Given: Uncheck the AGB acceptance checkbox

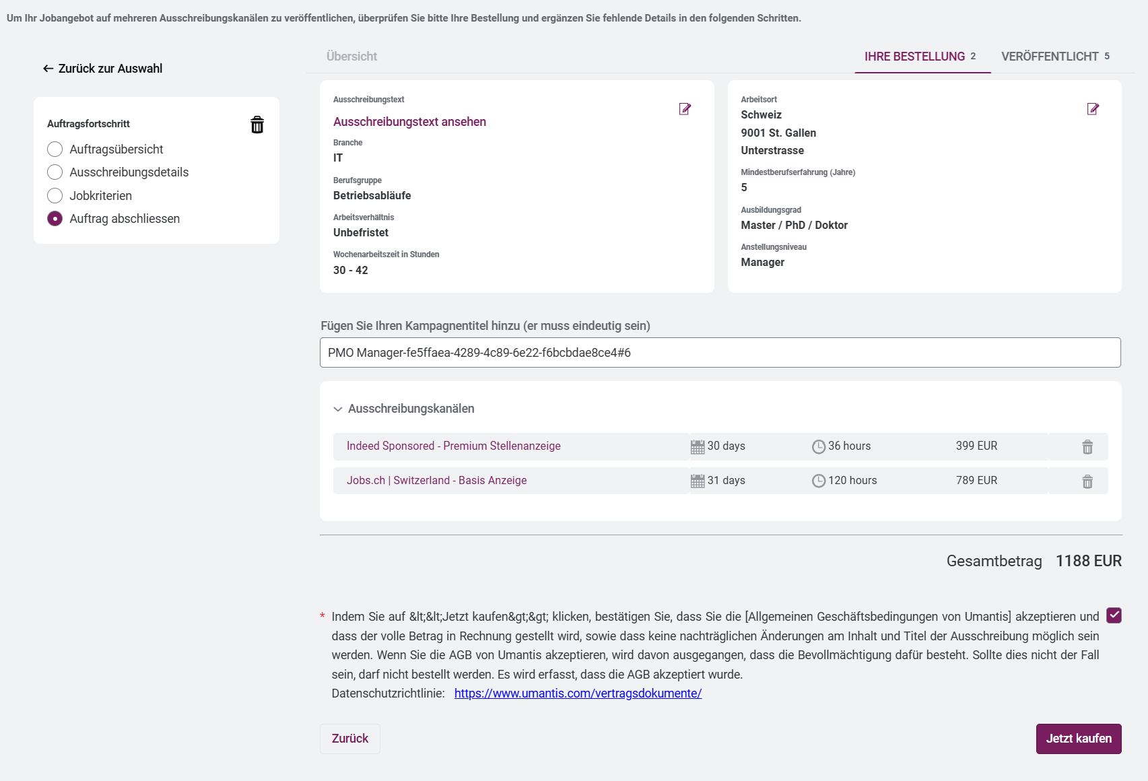Looking at the screenshot, I should (x=1114, y=615).
